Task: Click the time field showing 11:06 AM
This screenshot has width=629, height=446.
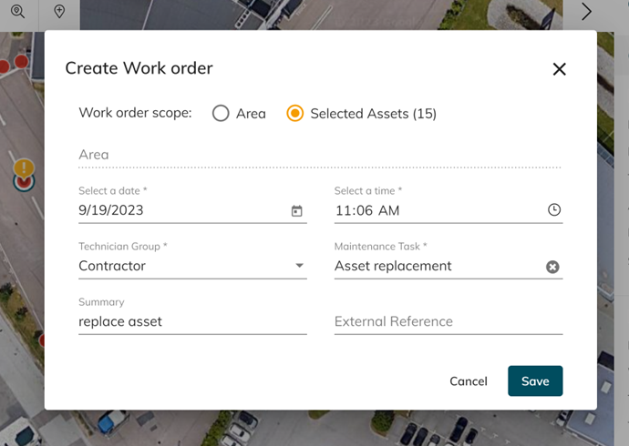Action: [x=436, y=210]
